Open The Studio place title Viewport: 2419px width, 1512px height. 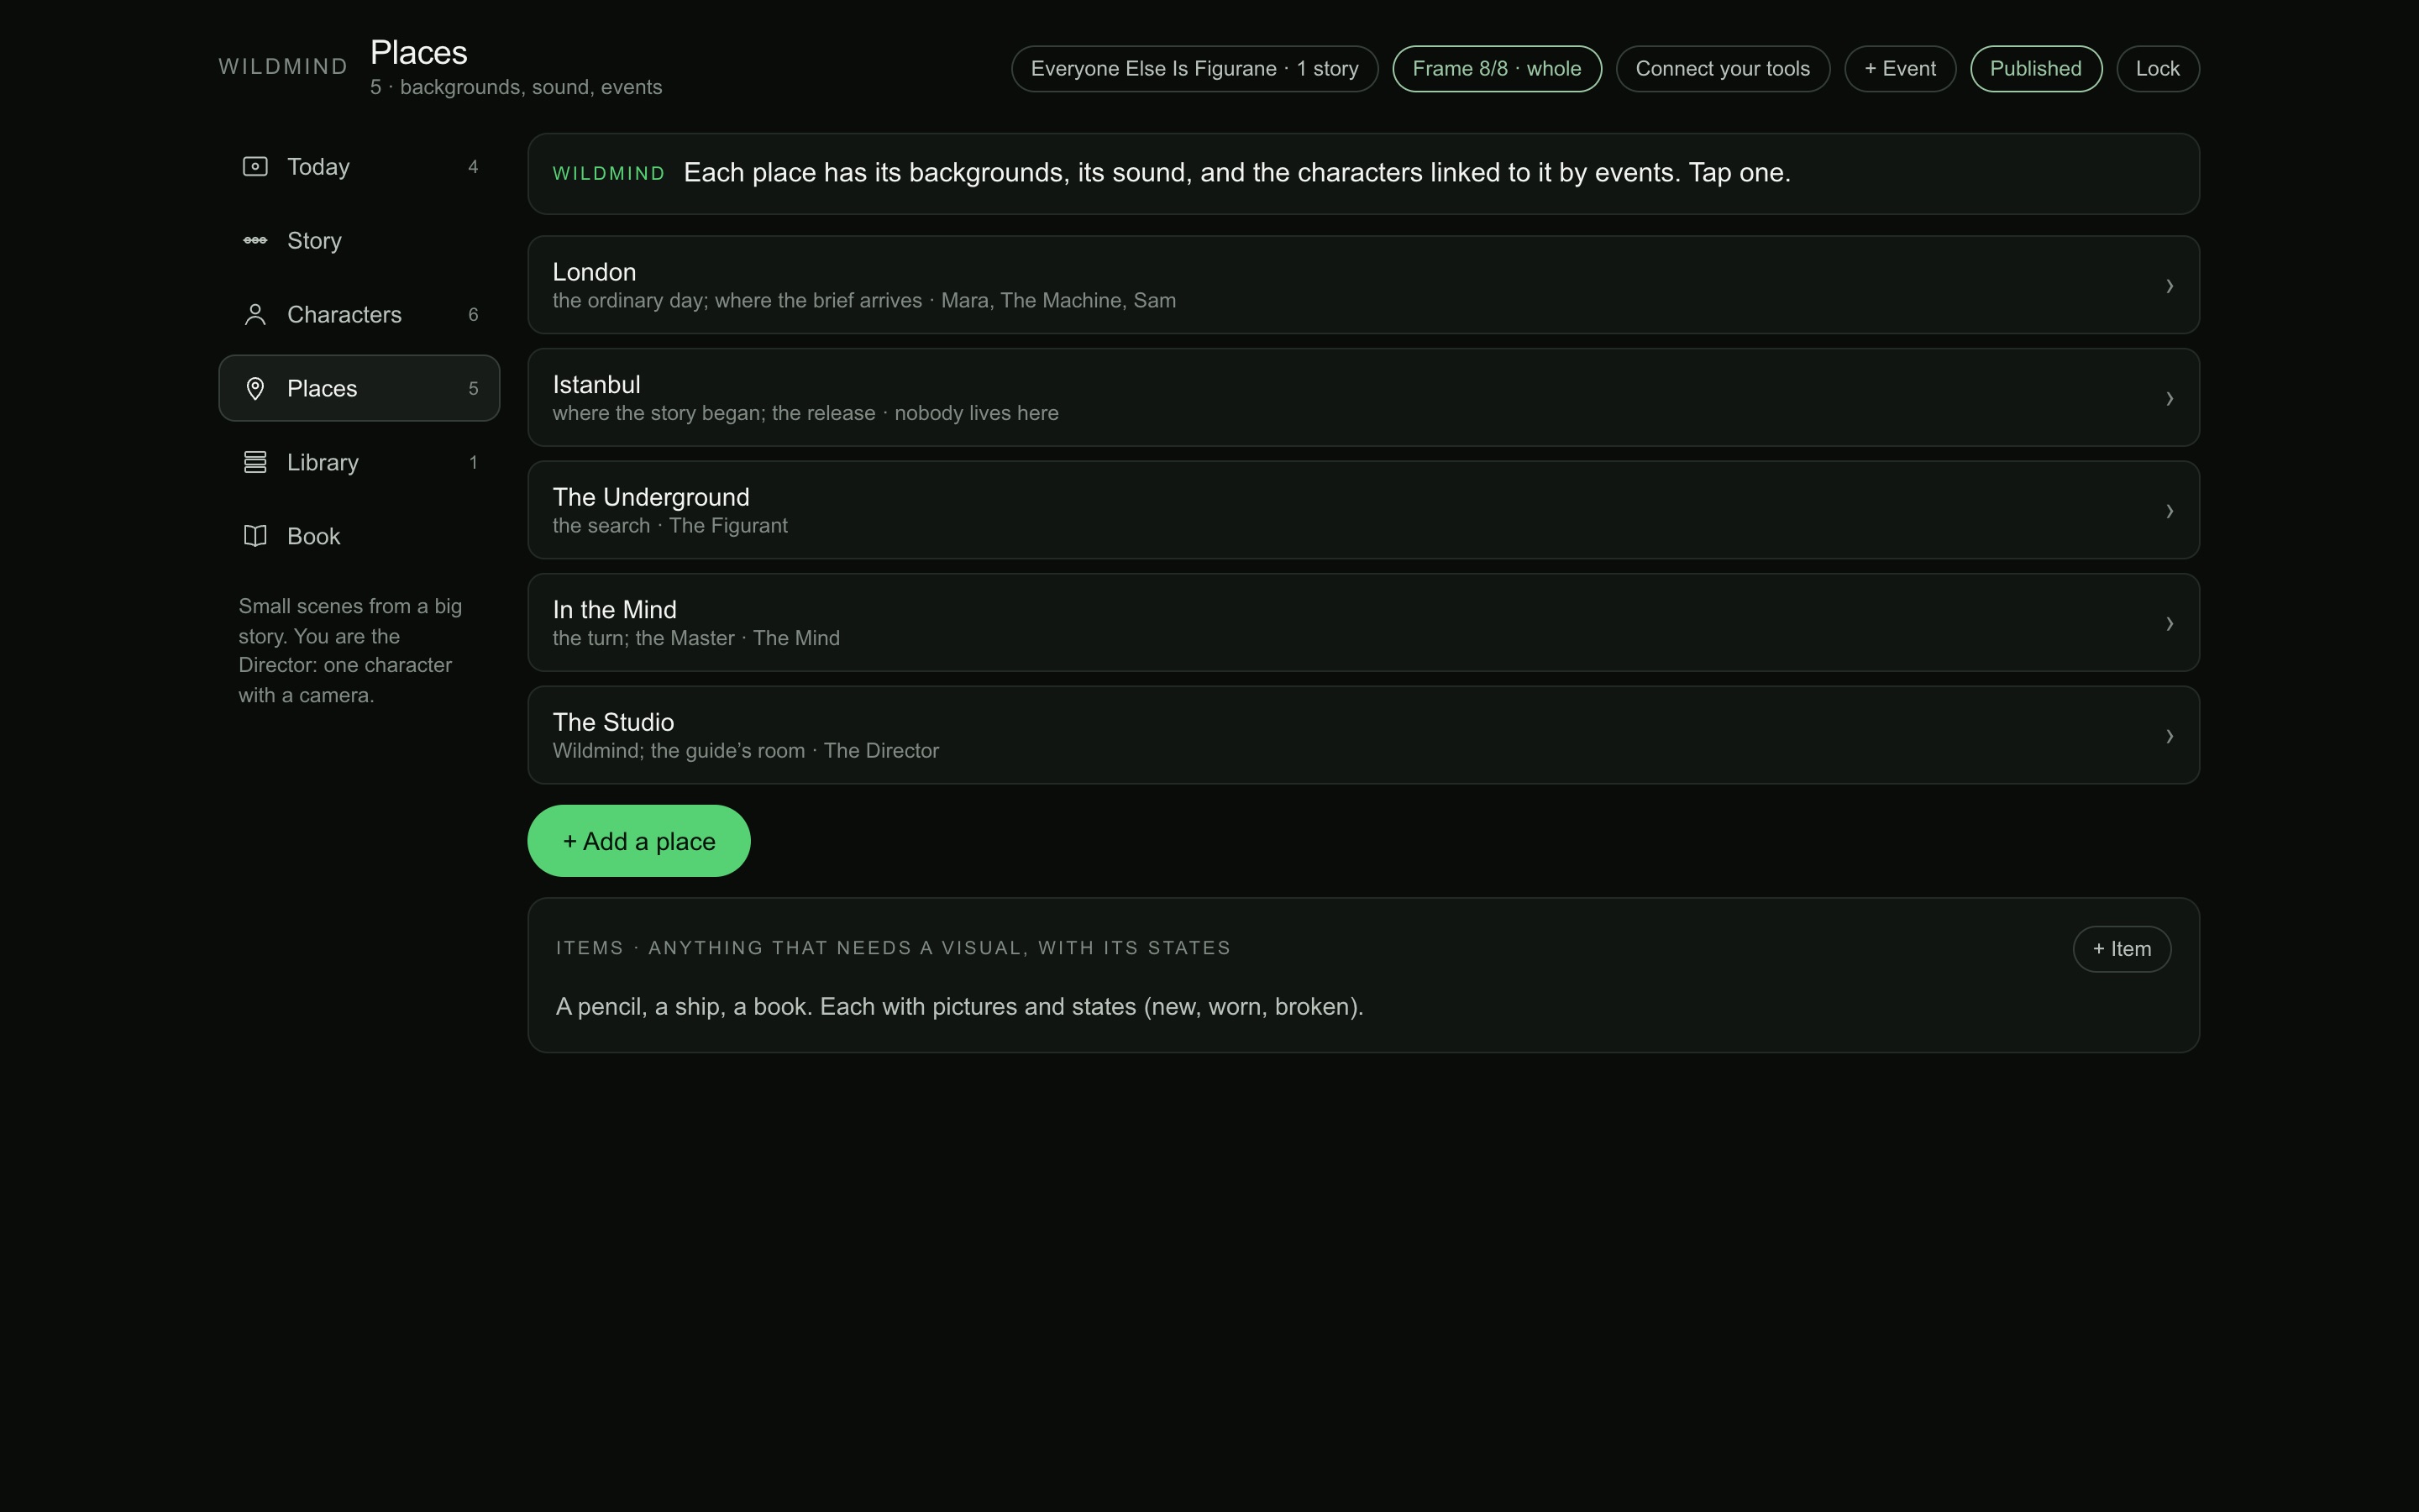click(x=613, y=722)
